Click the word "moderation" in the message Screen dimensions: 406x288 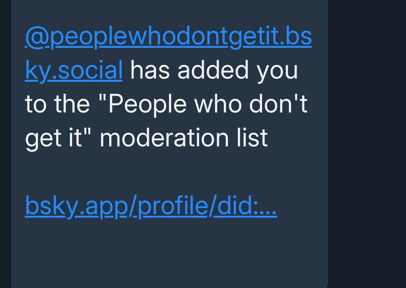pos(164,138)
